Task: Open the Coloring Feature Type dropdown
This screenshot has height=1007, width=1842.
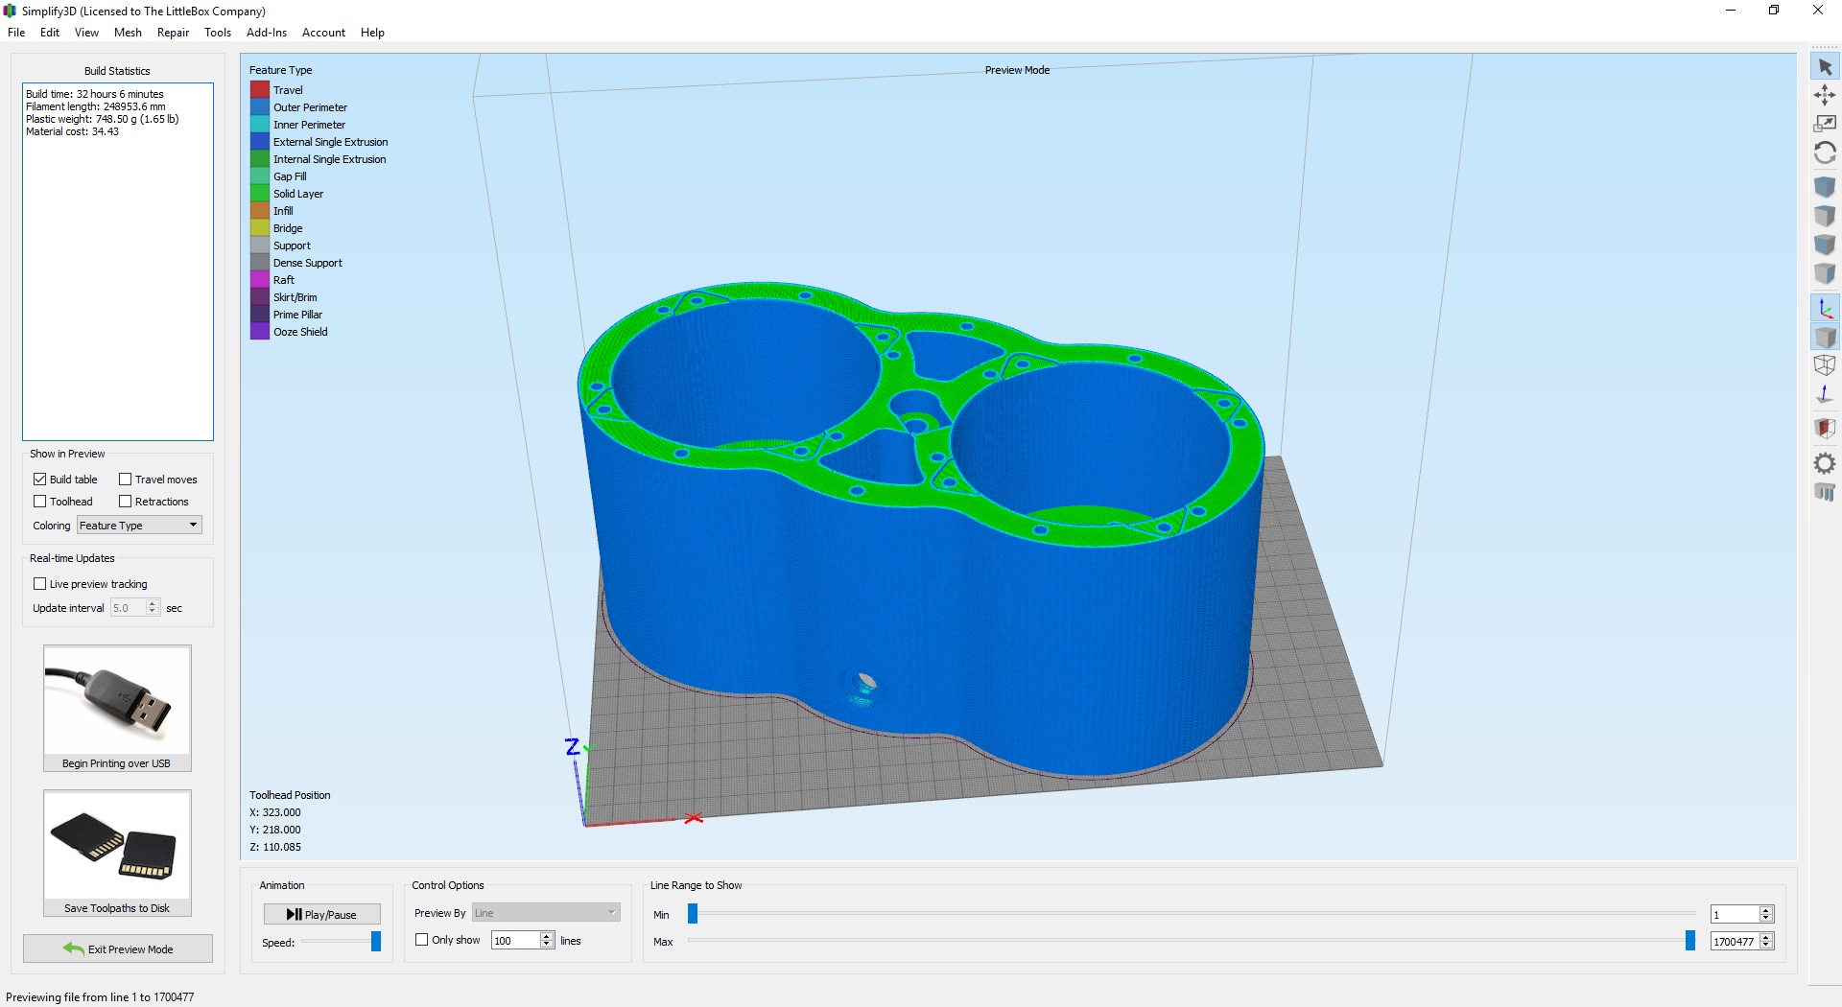Action: coord(139,526)
